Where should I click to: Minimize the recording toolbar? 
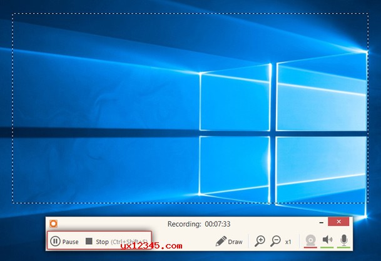click(x=322, y=222)
